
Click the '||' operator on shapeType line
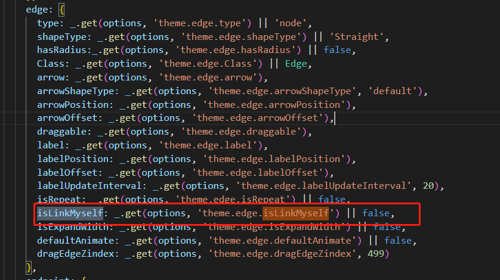click(x=318, y=37)
